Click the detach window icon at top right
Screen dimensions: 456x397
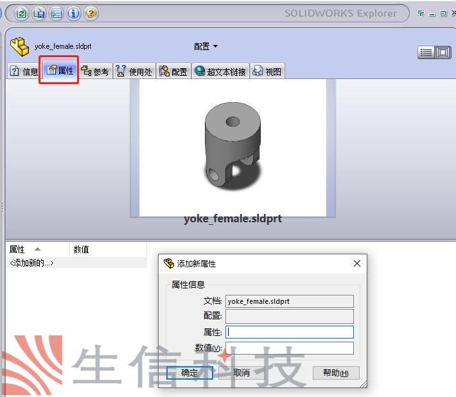tap(421, 13)
